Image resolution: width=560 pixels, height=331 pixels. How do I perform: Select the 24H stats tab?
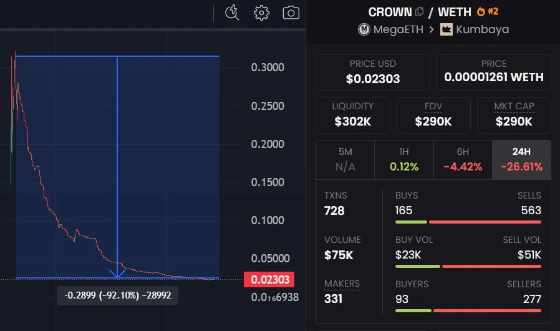click(x=521, y=160)
